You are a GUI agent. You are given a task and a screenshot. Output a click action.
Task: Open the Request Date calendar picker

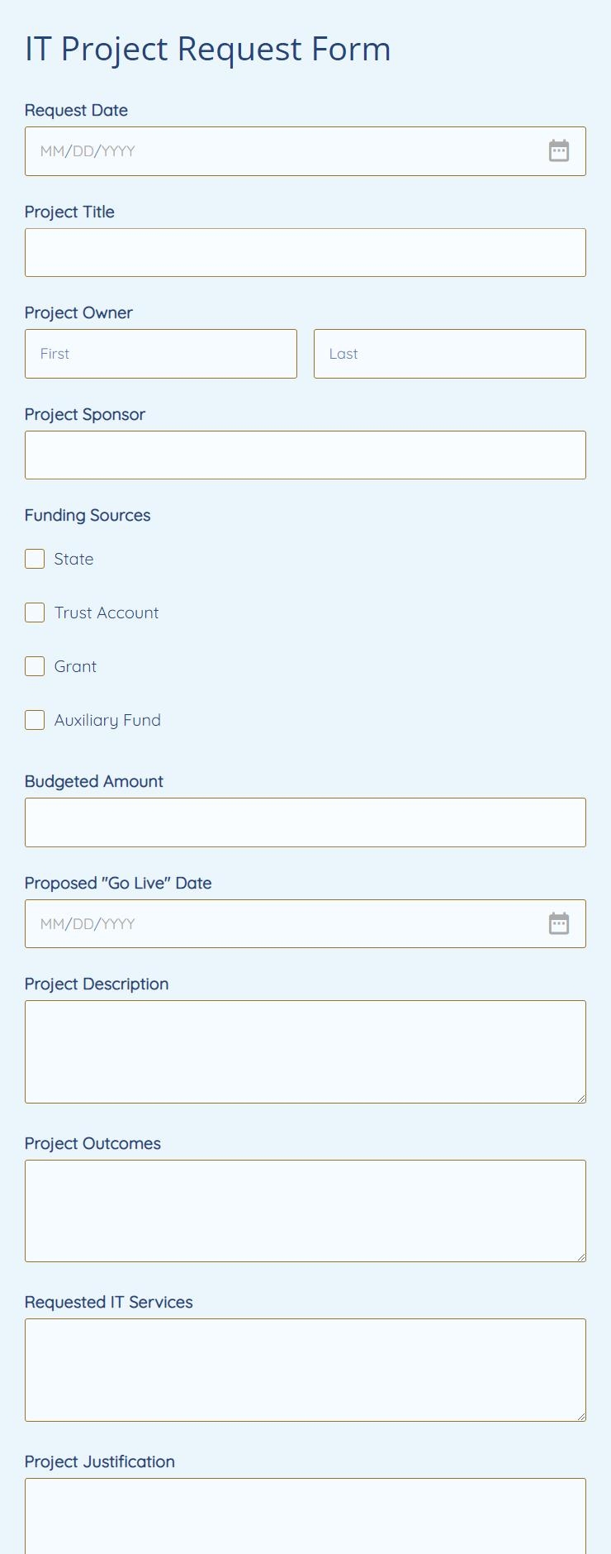[559, 150]
